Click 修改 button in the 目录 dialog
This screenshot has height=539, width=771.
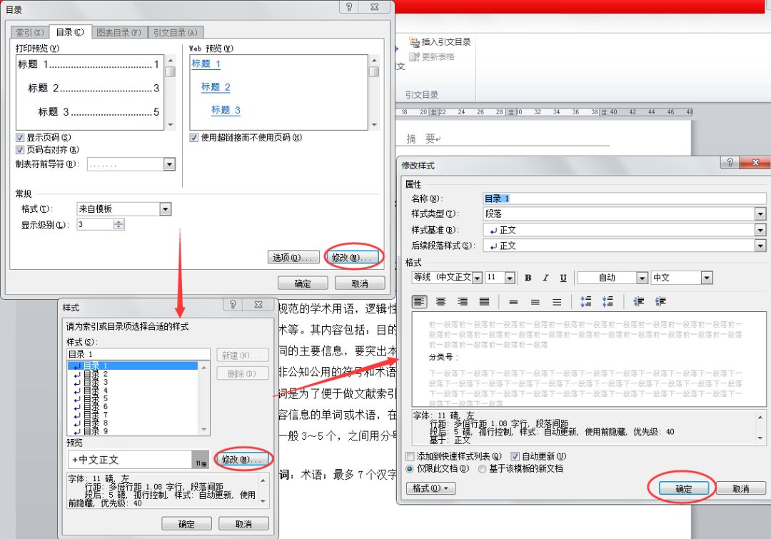coord(353,257)
